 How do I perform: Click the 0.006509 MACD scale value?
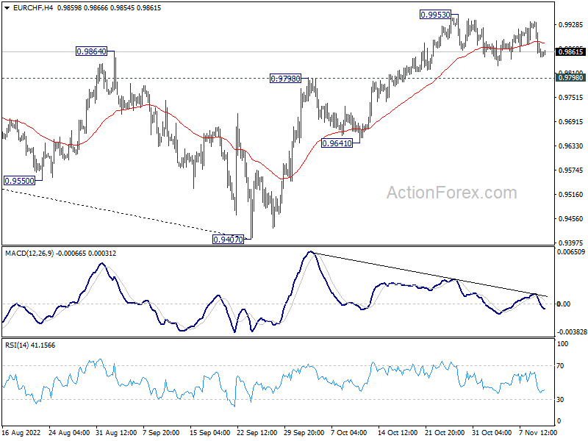coord(571,252)
